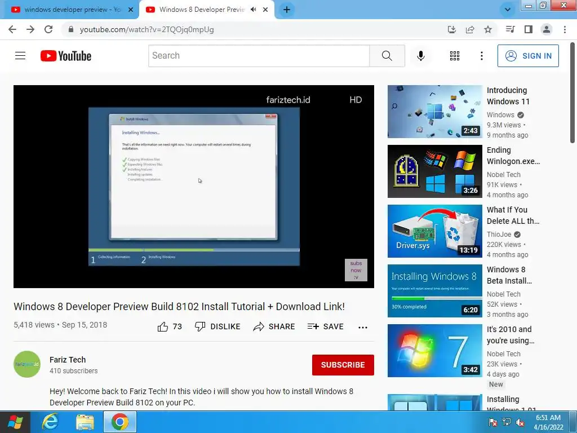Image resolution: width=577 pixels, height=433 pixels.
Task: Like the video with the thumbs-up icon
Action: (163, 326)
